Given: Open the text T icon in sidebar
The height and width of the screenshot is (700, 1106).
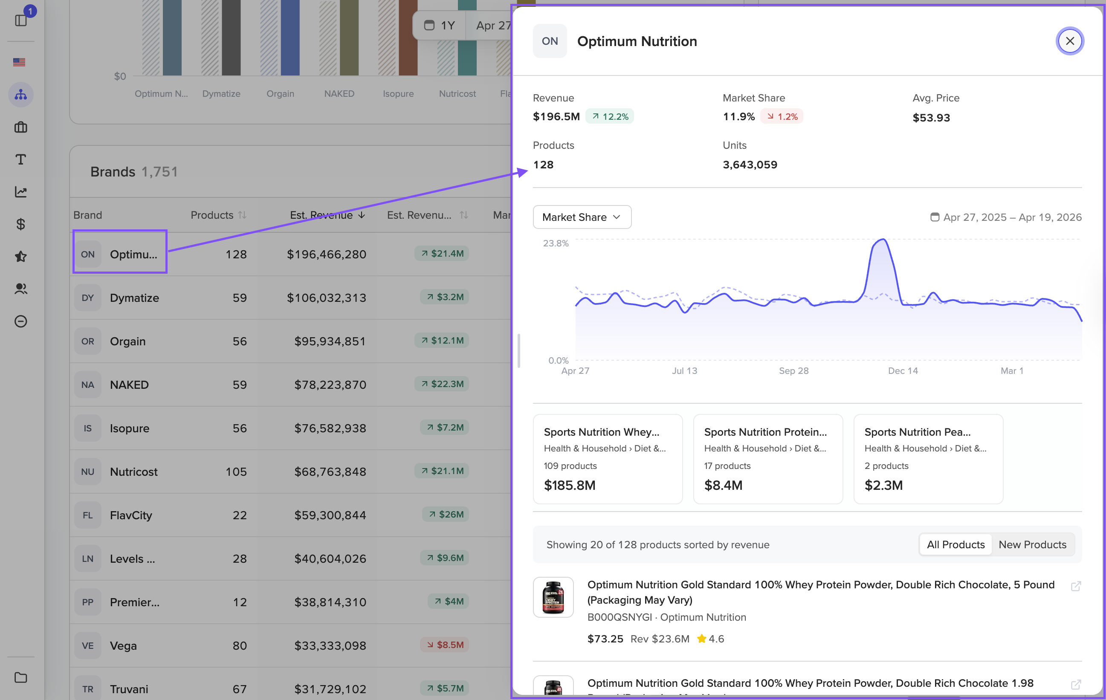Looking at the screenshot, I should [20, 159].
